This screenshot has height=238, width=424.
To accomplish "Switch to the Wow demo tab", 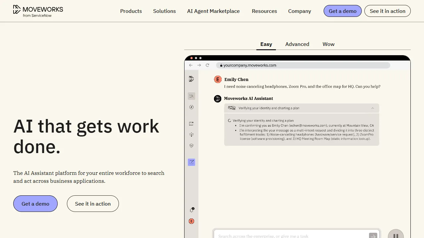I will point(329,44).
